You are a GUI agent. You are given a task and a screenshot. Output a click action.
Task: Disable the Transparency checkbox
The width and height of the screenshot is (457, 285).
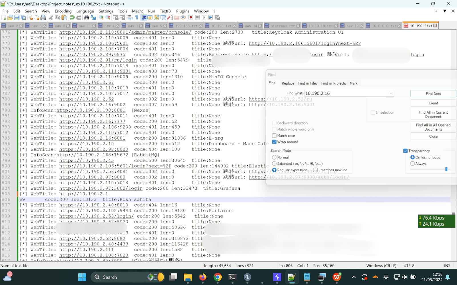point(405,150)
